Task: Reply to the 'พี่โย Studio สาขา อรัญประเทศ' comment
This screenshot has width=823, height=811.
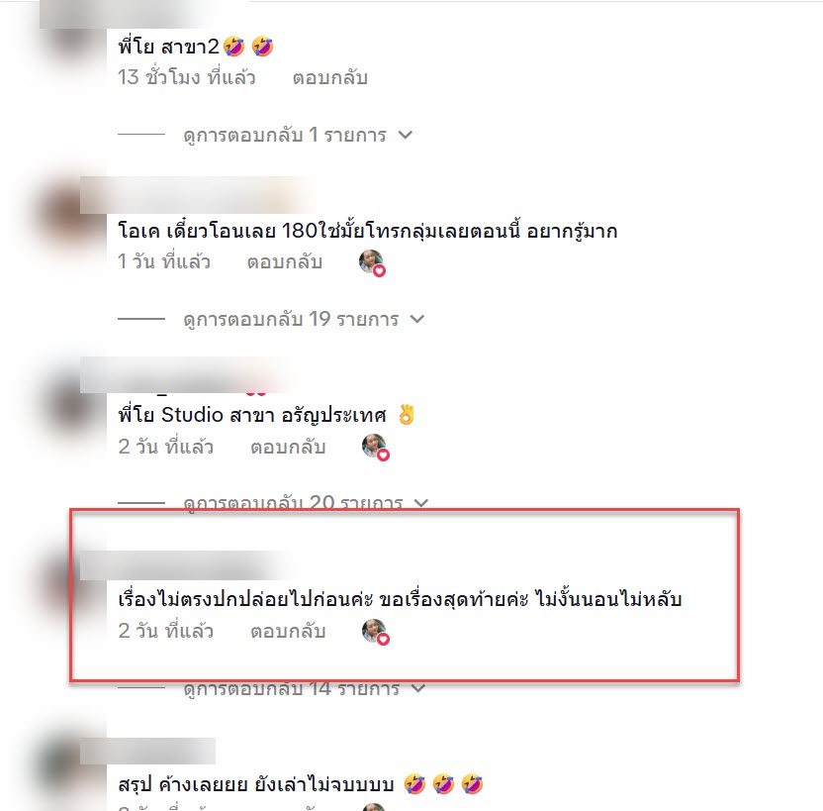Action: [288, 447]
